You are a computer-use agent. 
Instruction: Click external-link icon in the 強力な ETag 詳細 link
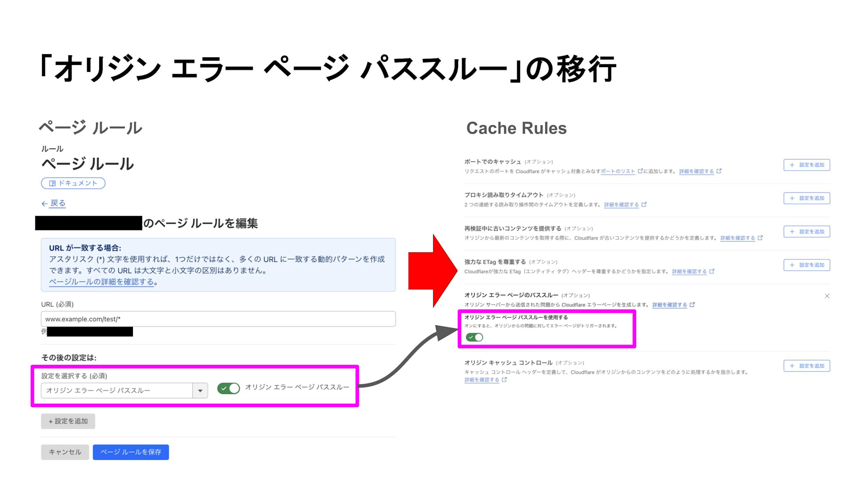(712, 271)
